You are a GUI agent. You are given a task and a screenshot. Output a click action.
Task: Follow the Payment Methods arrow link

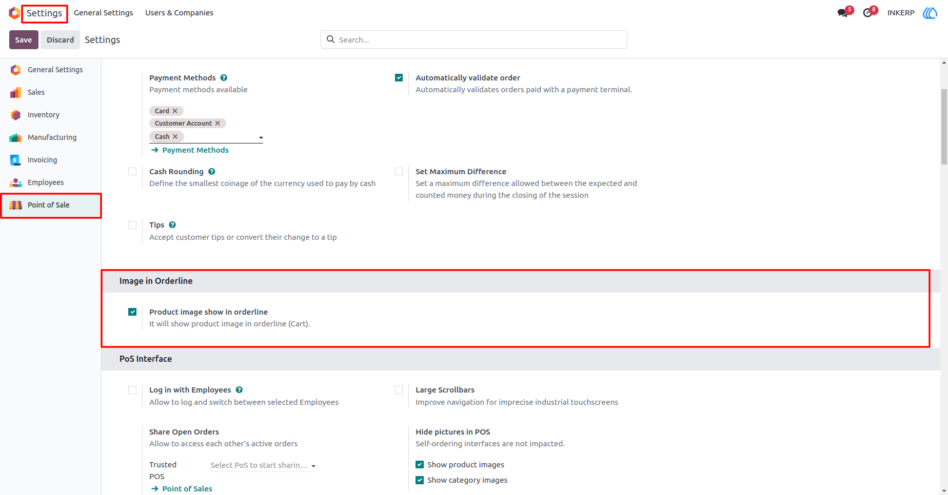pyautogui.click(x=190, y=150)
